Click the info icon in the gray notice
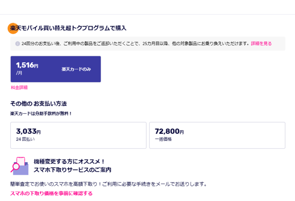This screenshot has width=295, height=201. 18,44
